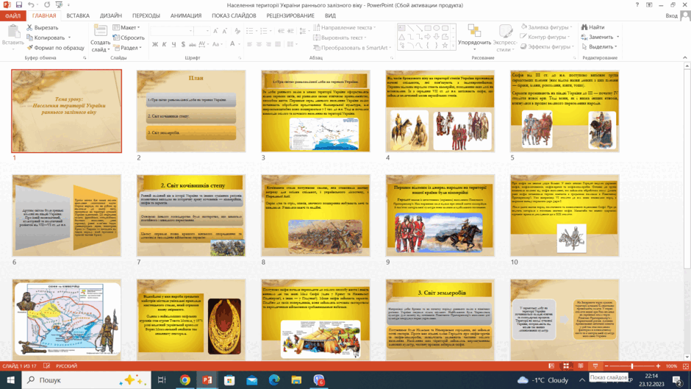Open the ДИЗАЙН ribbon tab
The height and width of the screenshot is (389, 691).
point(110,15)
